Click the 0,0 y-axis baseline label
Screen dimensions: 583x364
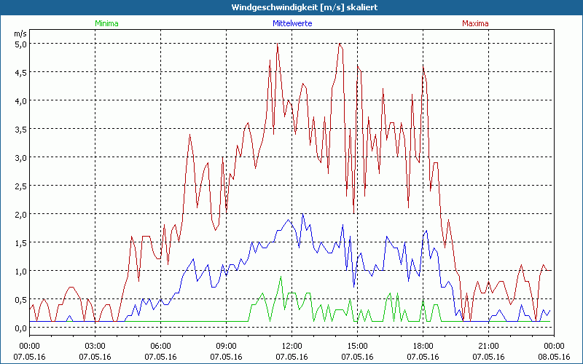[x=21, y=328]
